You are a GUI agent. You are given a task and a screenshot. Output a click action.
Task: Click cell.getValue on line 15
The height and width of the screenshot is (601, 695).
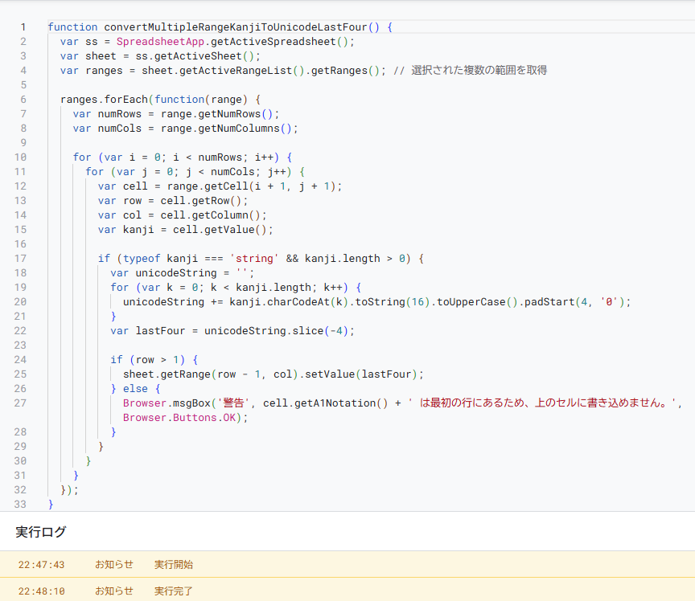[x=213, y=230]
